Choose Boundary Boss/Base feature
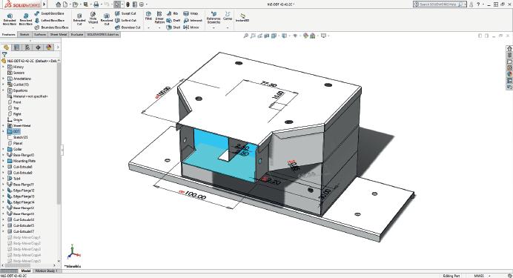This screenshot has width=513, height=278. 51,27
